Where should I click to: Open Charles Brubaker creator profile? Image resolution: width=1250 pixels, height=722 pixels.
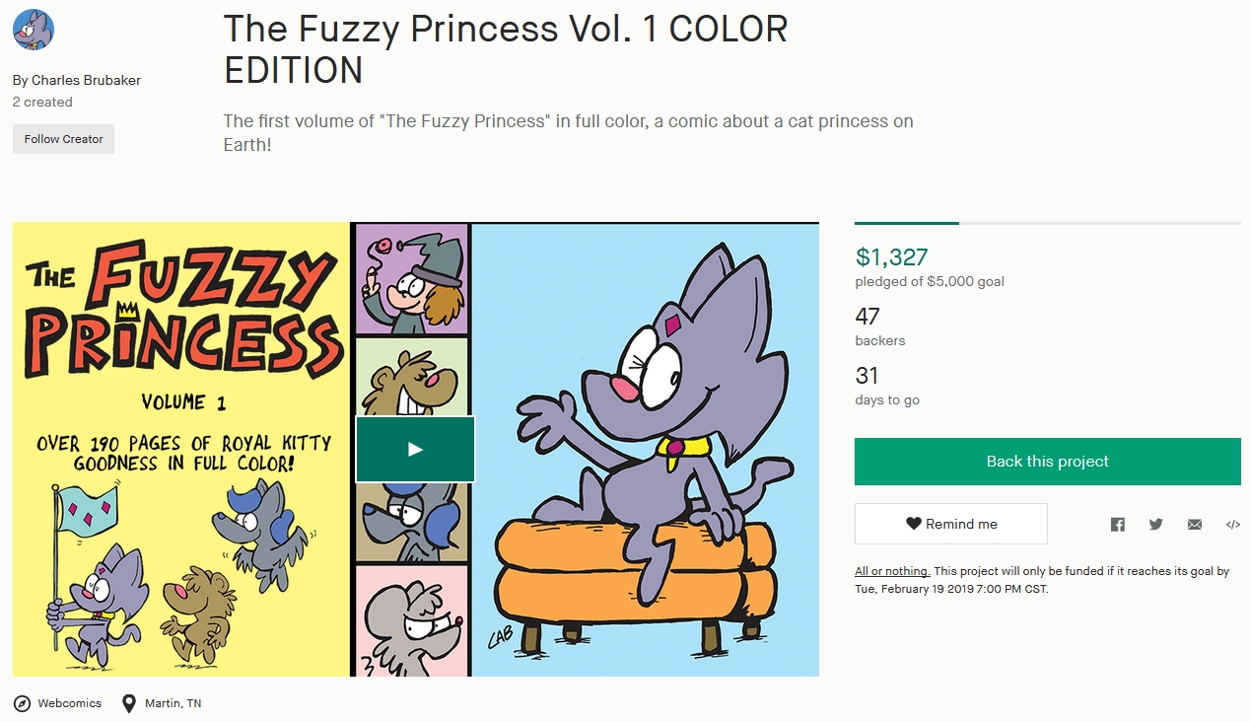tap(86, 80)
